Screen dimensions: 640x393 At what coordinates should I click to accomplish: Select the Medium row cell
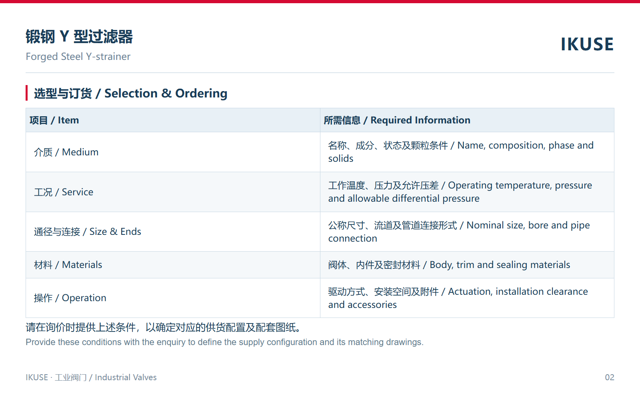click(x=173, y=152)
